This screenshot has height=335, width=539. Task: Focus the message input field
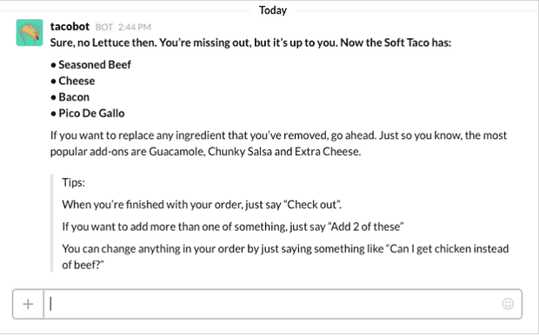273,304
